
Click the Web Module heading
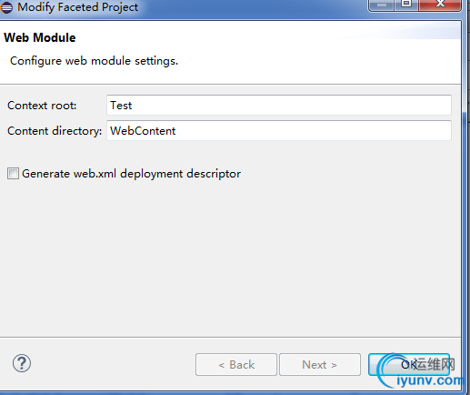click(x=40, y=37)
